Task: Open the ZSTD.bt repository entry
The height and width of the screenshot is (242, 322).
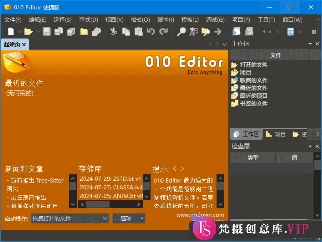Action: (111, 179)
